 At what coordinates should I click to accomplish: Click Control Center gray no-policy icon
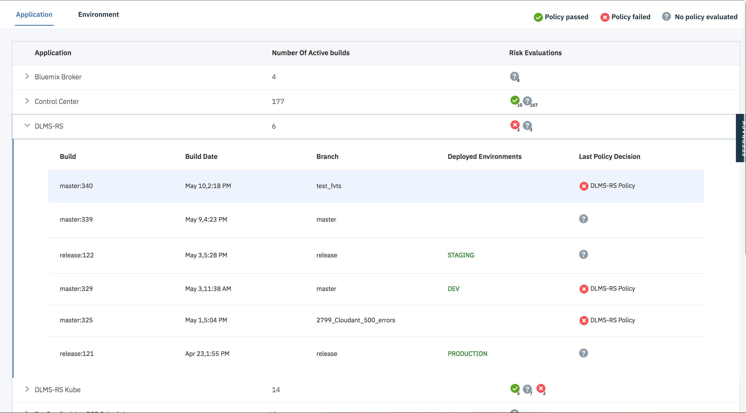tap(527, 101)
